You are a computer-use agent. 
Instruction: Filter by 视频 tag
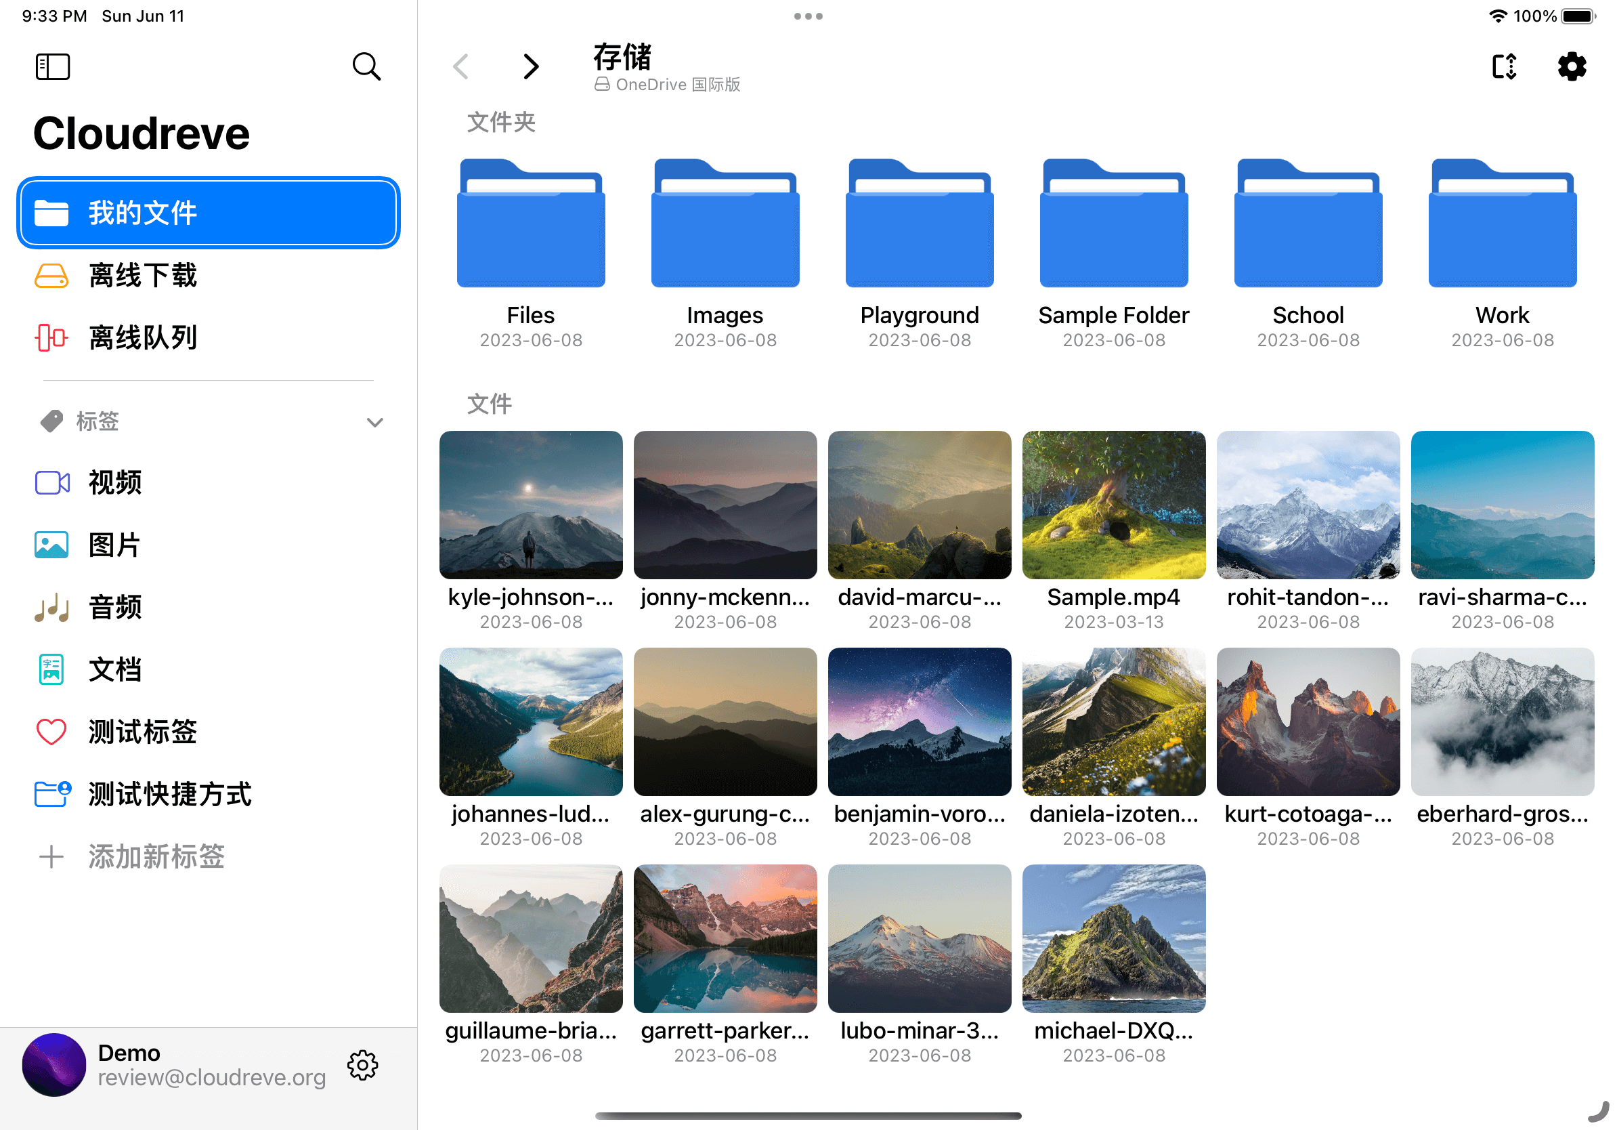tap(209, 482)
